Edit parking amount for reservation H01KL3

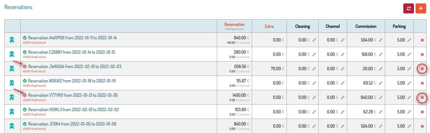point(409,112)
